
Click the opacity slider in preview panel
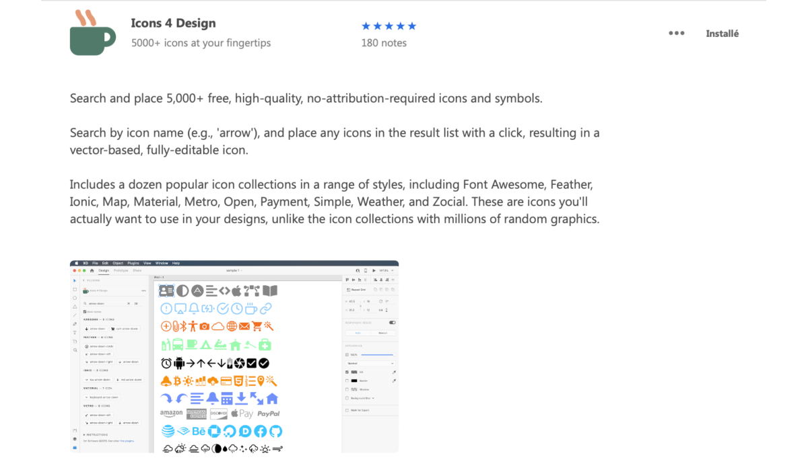[x=377, y=354]
